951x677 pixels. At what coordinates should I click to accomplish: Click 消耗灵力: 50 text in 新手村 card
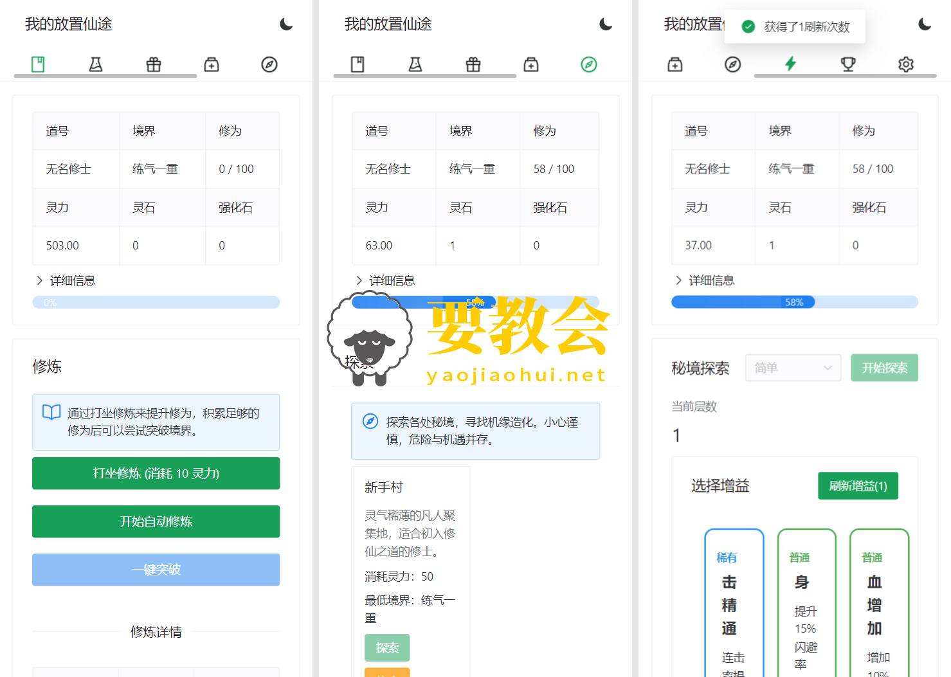click(399, 577)
